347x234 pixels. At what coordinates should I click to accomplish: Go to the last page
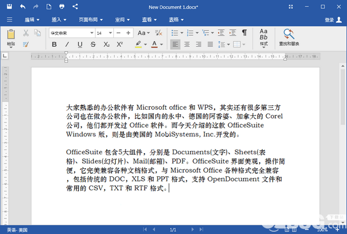click(201, 229)
